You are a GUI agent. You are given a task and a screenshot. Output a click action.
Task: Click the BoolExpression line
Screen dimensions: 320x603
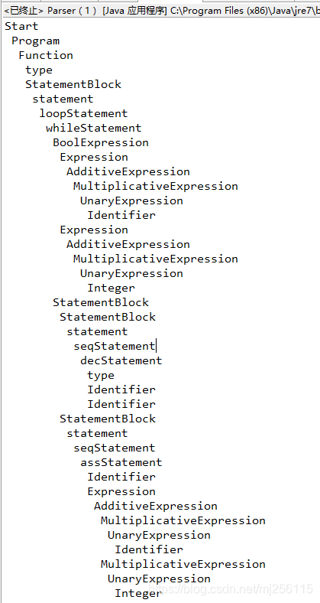click(101, 142)
